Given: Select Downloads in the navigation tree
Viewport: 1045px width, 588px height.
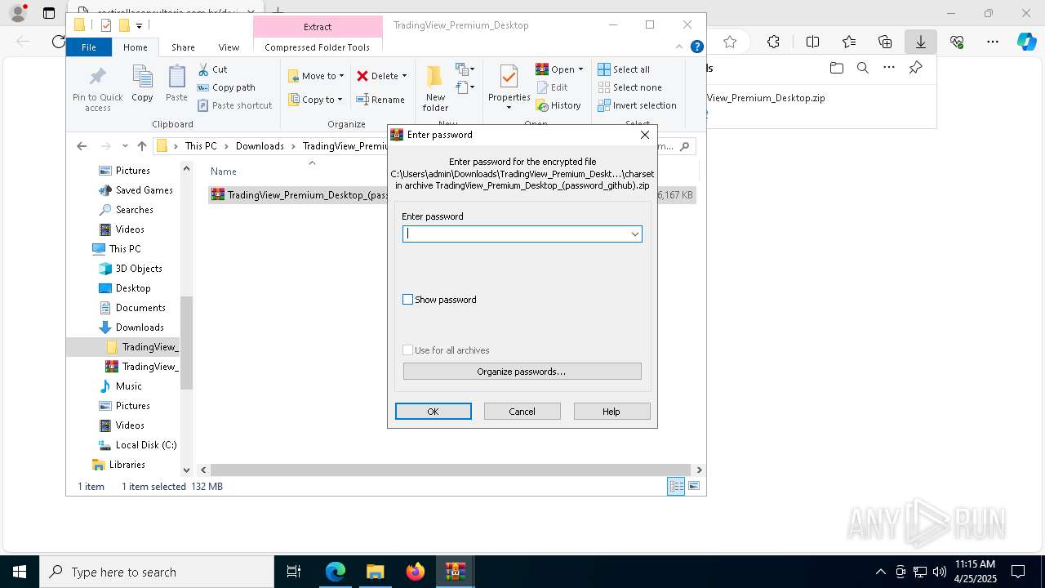Looking at the screenshot, I should pyautogui.click(x=140, y=327).
